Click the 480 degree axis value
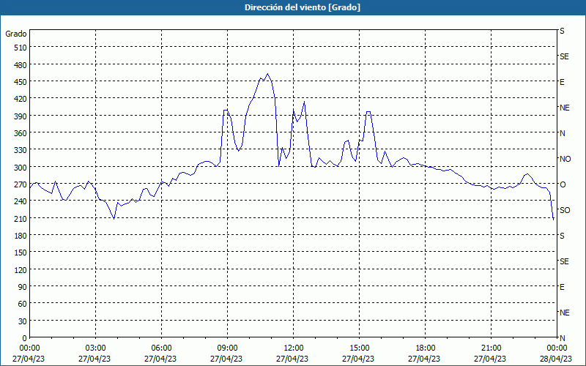Viewport: 586px width, 366px height. click(21, 64)
